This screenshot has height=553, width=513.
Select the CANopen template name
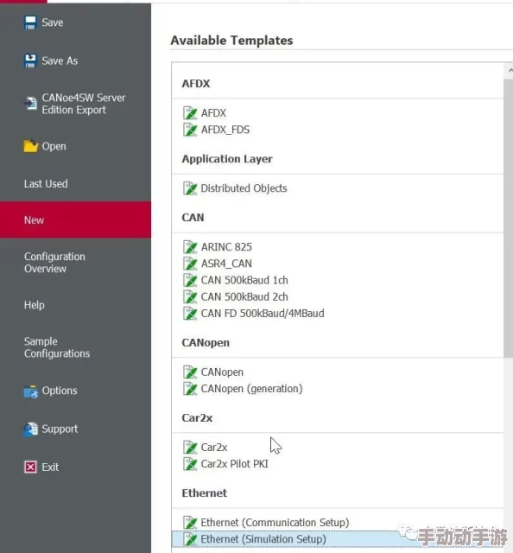point(222,372)
